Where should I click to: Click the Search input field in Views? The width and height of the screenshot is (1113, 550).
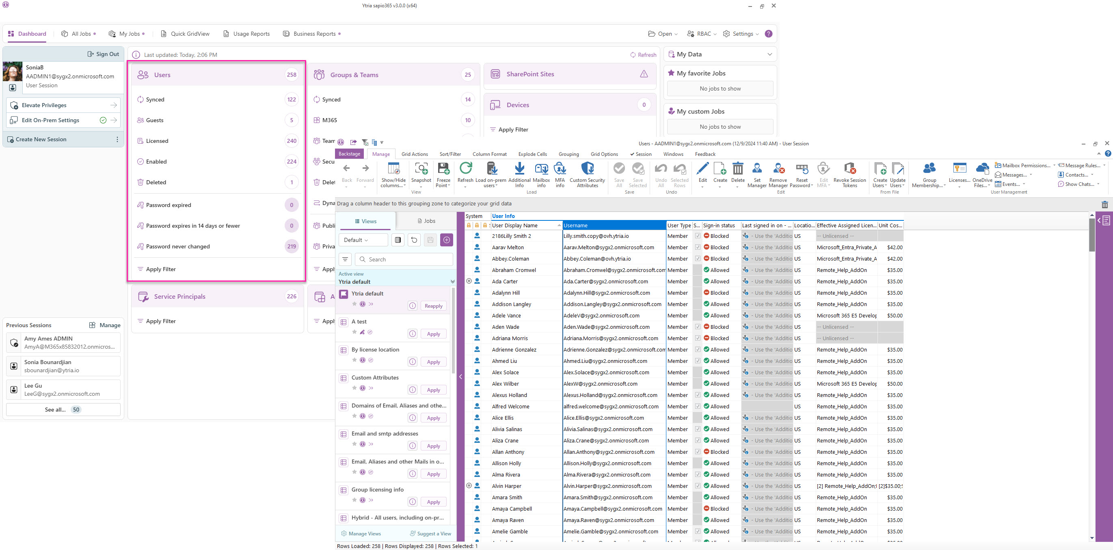tap(404, 258)
